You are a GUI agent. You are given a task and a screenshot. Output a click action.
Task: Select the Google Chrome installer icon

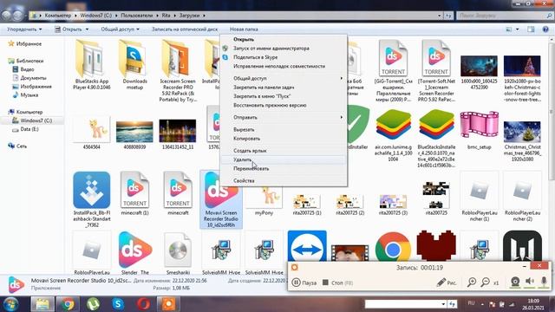tap(393, 248)
